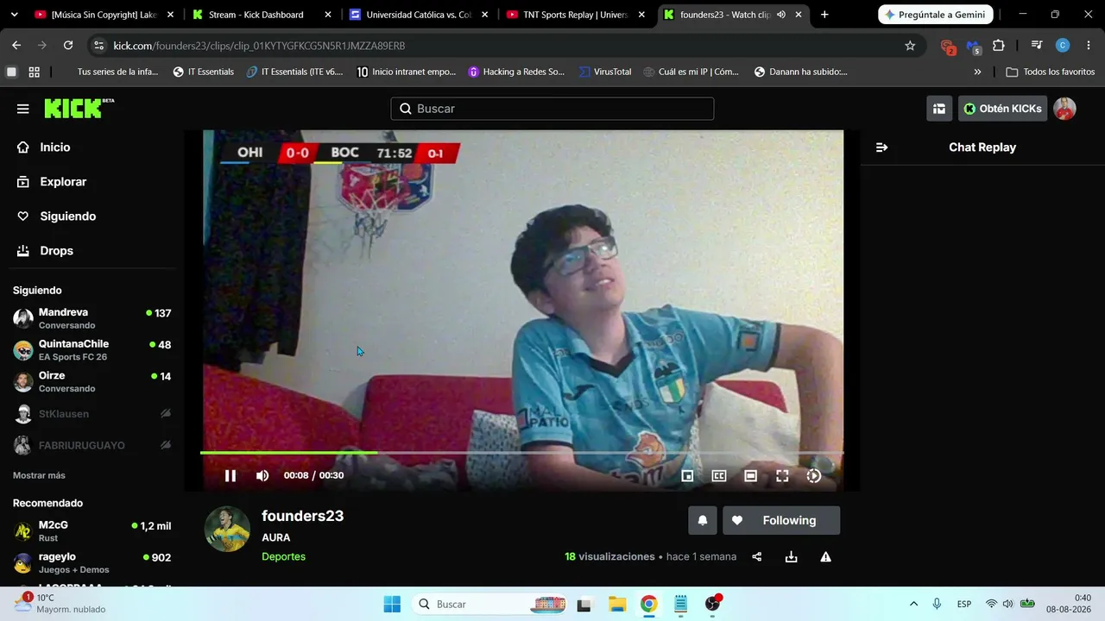Switch to the Universidad Católica vs. tab
This screenshot has width=1105, height=621.
(419, 15)
